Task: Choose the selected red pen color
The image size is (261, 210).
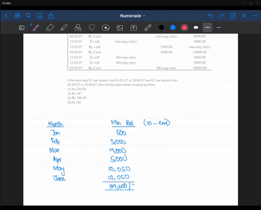Action: [184, 28]
